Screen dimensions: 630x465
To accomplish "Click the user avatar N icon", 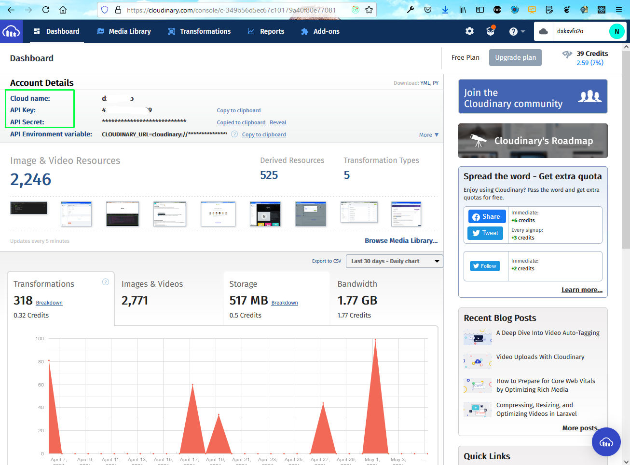I will coord(616,31).
